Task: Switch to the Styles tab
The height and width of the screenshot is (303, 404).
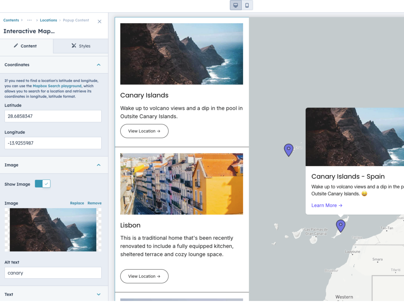Action: pos(84,46)
